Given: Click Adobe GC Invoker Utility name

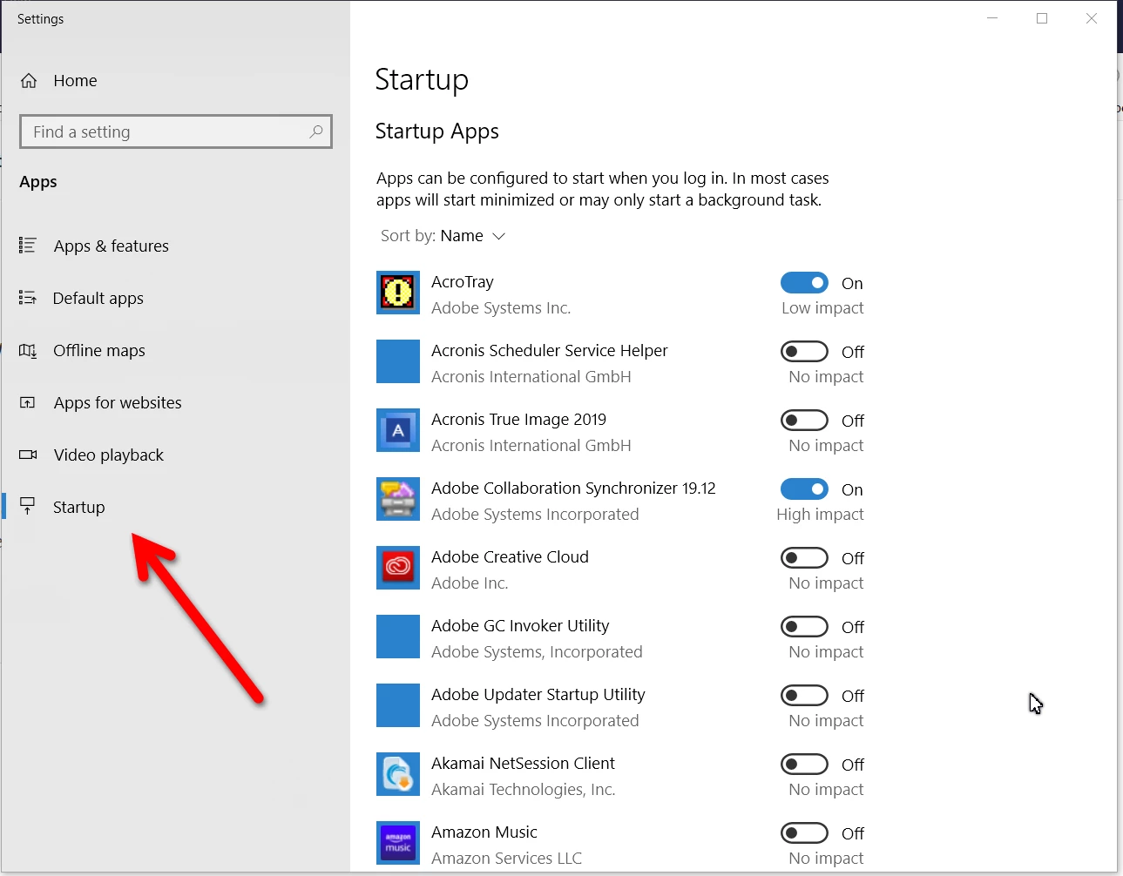Looking at the screenshot, I should [x=520, y=626].
